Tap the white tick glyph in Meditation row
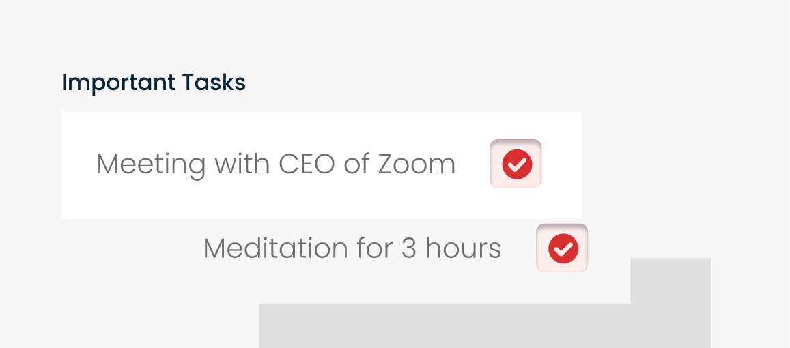 click(563, 249)
